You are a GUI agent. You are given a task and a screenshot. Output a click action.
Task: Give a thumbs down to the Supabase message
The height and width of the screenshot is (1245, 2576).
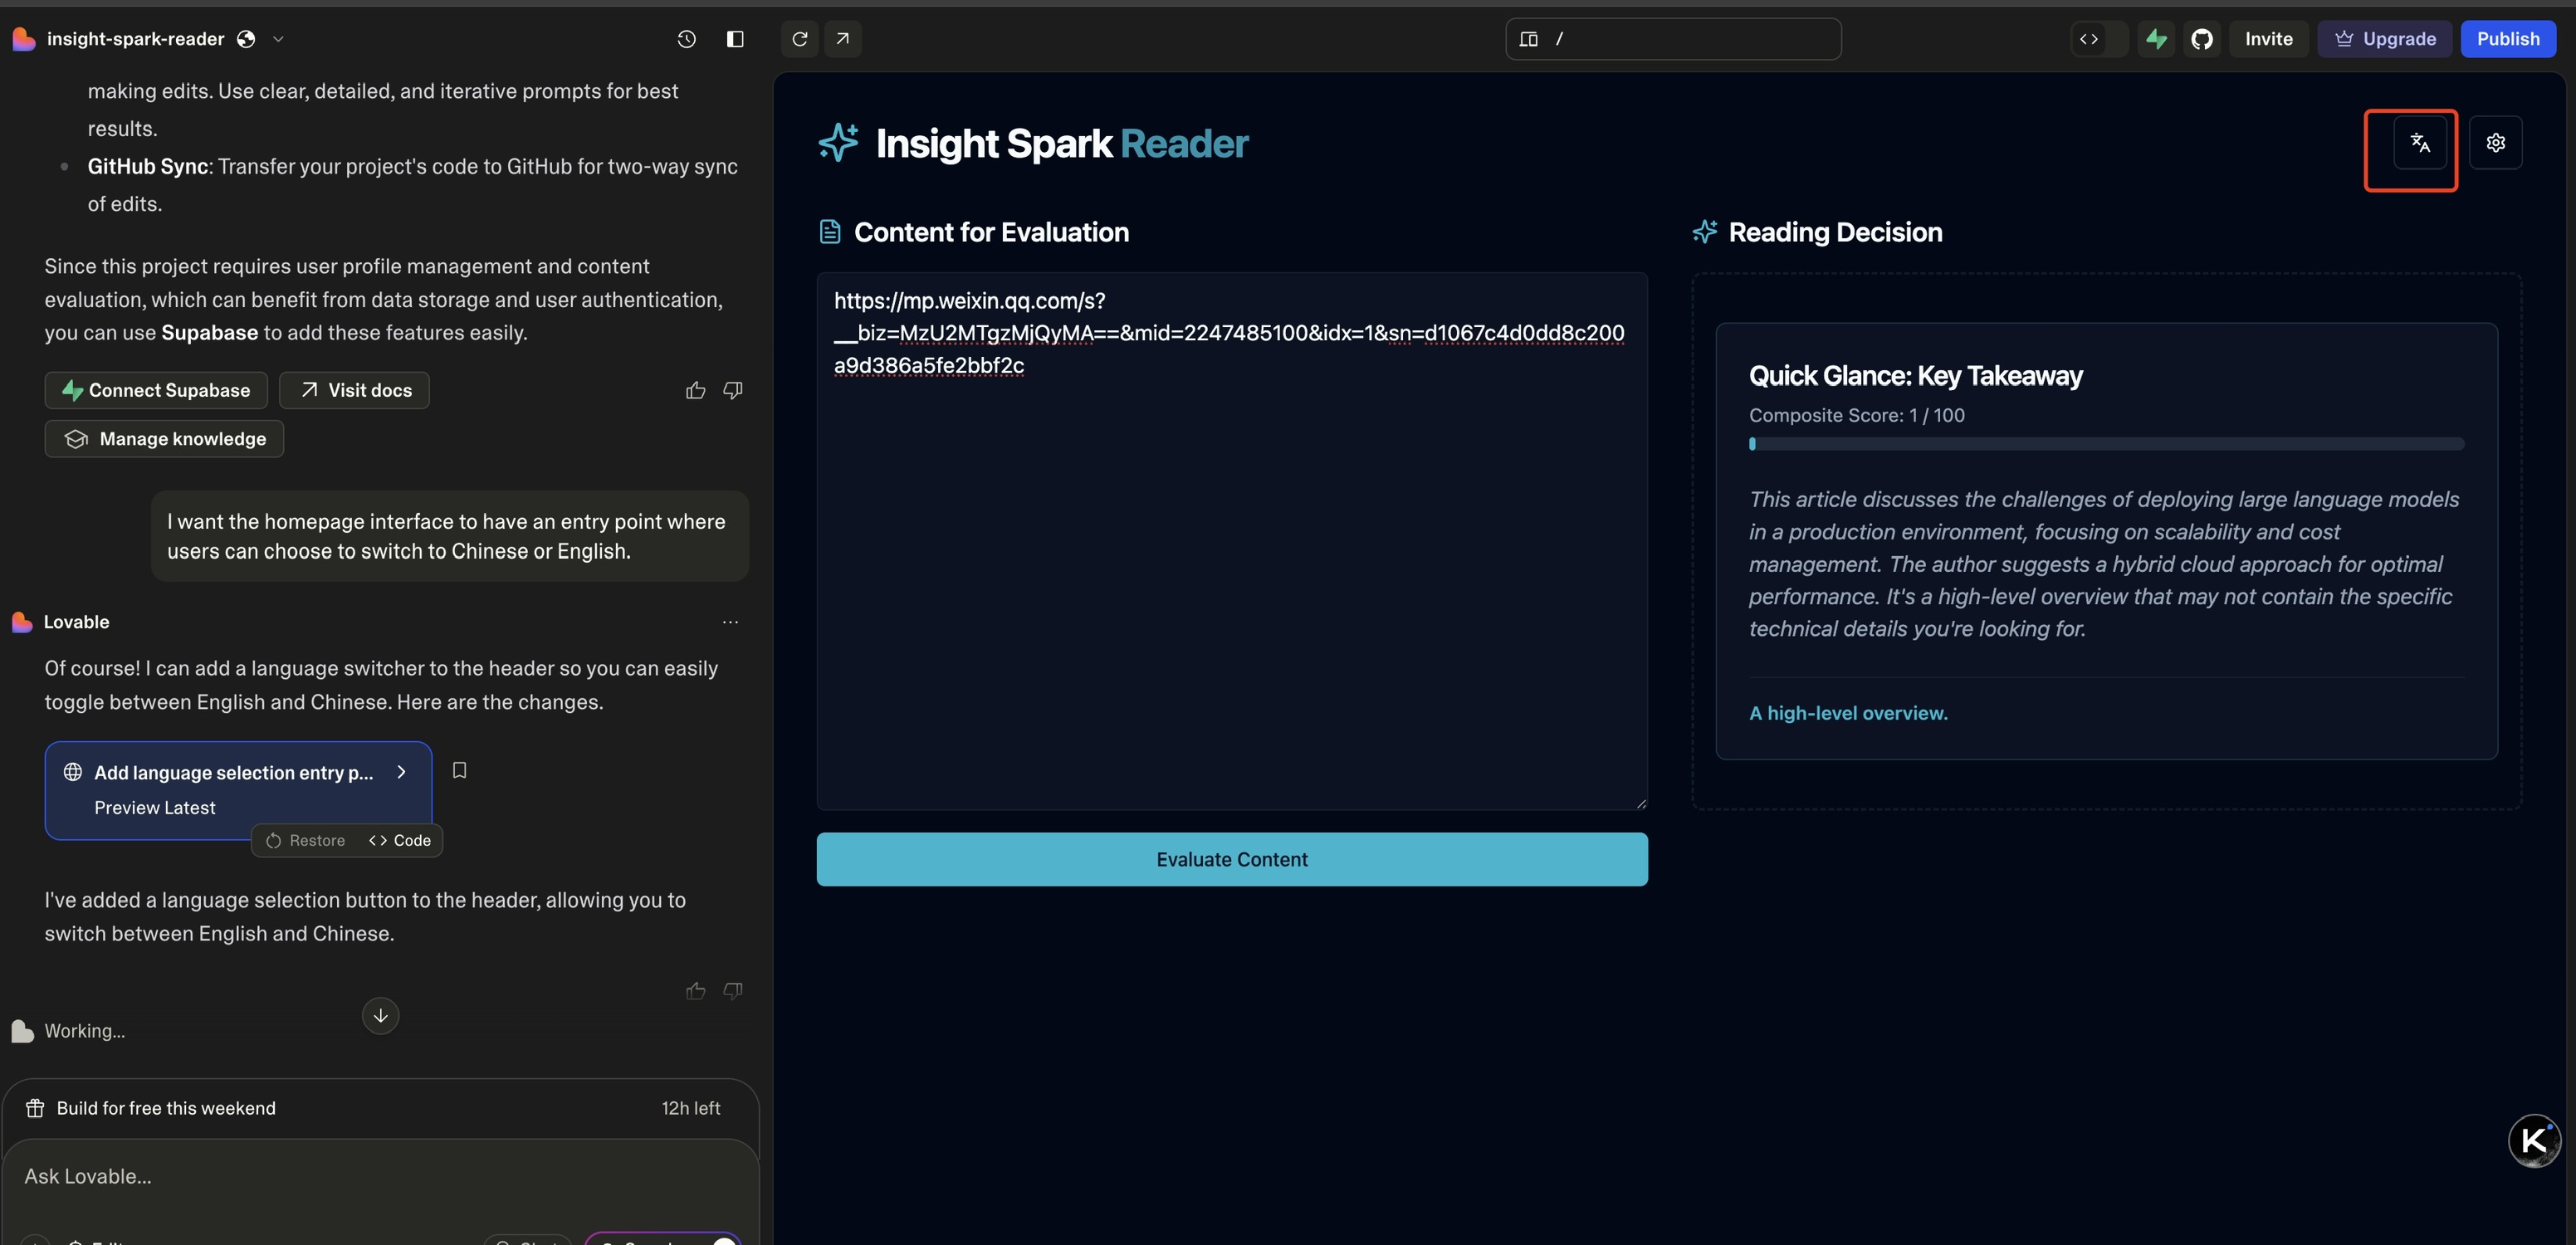click(733, 390)
